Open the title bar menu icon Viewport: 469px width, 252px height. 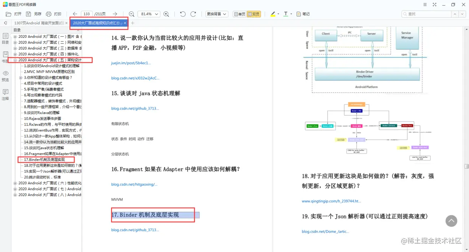click(425, 5)
